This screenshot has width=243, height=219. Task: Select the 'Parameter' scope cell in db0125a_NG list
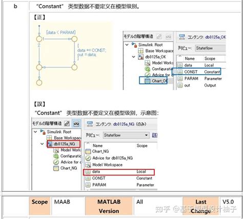[145, 185]
